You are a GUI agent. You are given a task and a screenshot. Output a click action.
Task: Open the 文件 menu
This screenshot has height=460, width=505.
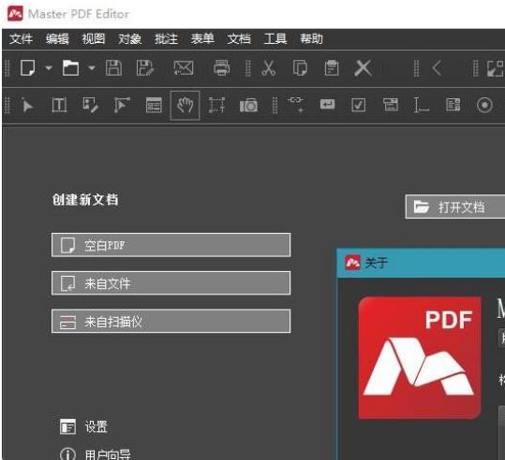pos(21,39)
